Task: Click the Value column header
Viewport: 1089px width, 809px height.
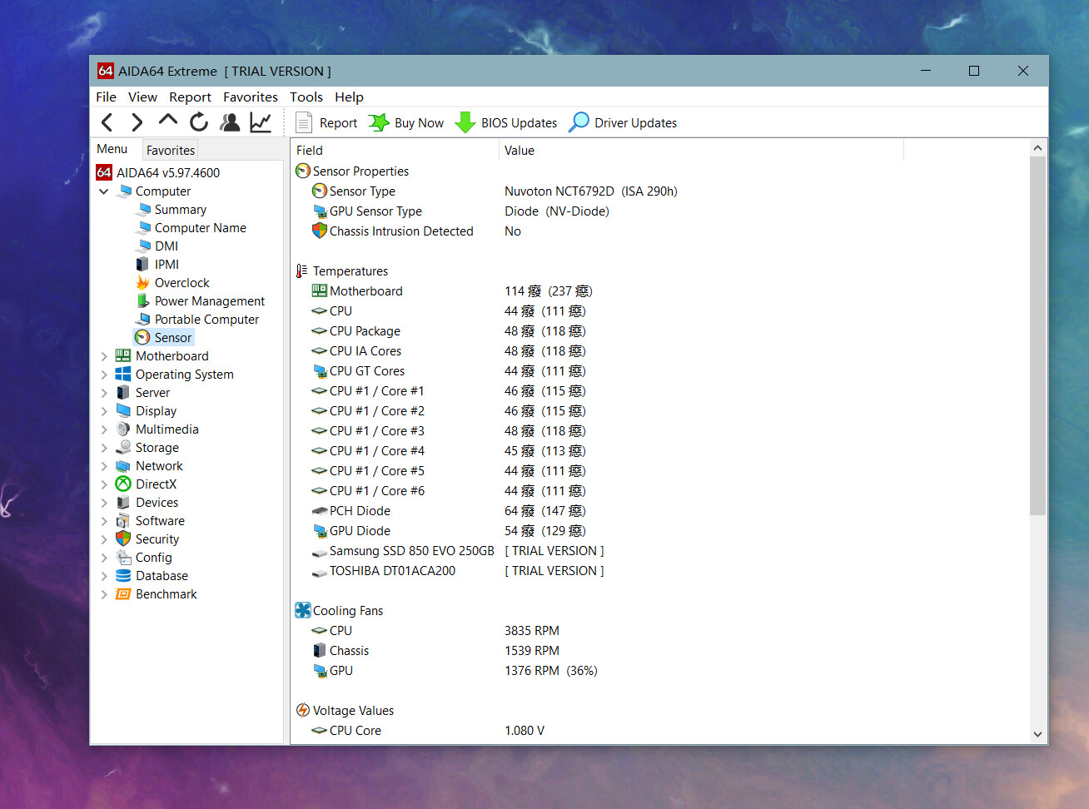Action: coord(701,151)
